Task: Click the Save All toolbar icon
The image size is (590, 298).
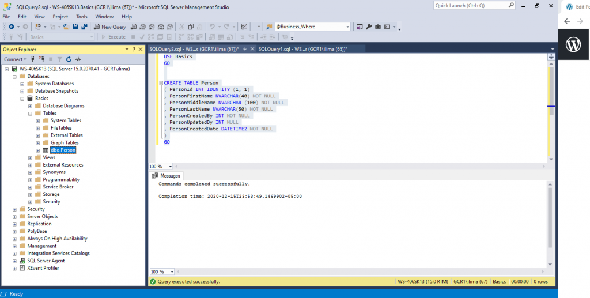Action: point(84,27)
